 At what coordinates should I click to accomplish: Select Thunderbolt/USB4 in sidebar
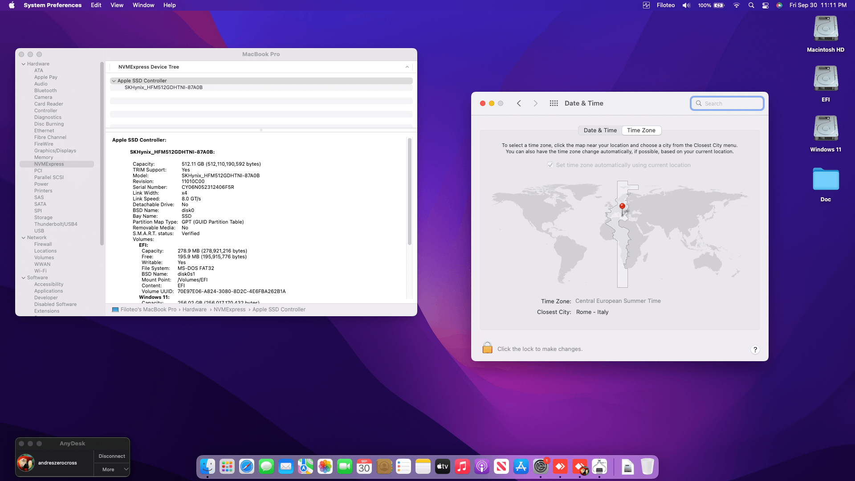tap(56, 224)
